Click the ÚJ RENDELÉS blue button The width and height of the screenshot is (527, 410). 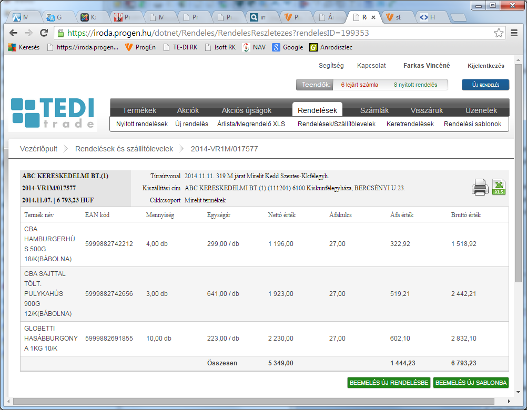[485, 85]
